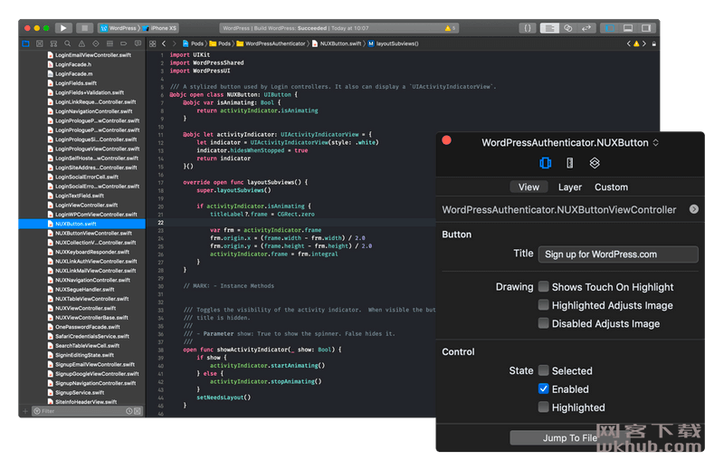Switch to the Assistant editor
Screen dimensions: 724x470
[x=568, y=28]
